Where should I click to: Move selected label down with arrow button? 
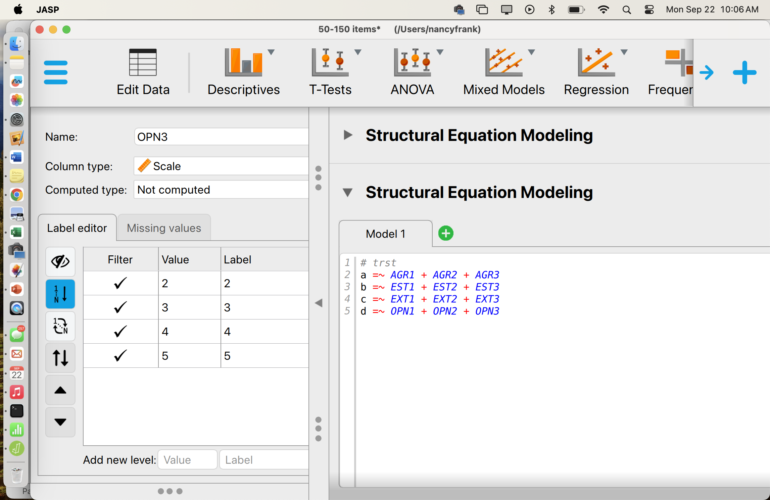[60, 422]
